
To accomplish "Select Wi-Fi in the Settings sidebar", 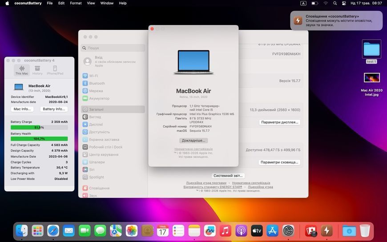I will tap(113, 76).
